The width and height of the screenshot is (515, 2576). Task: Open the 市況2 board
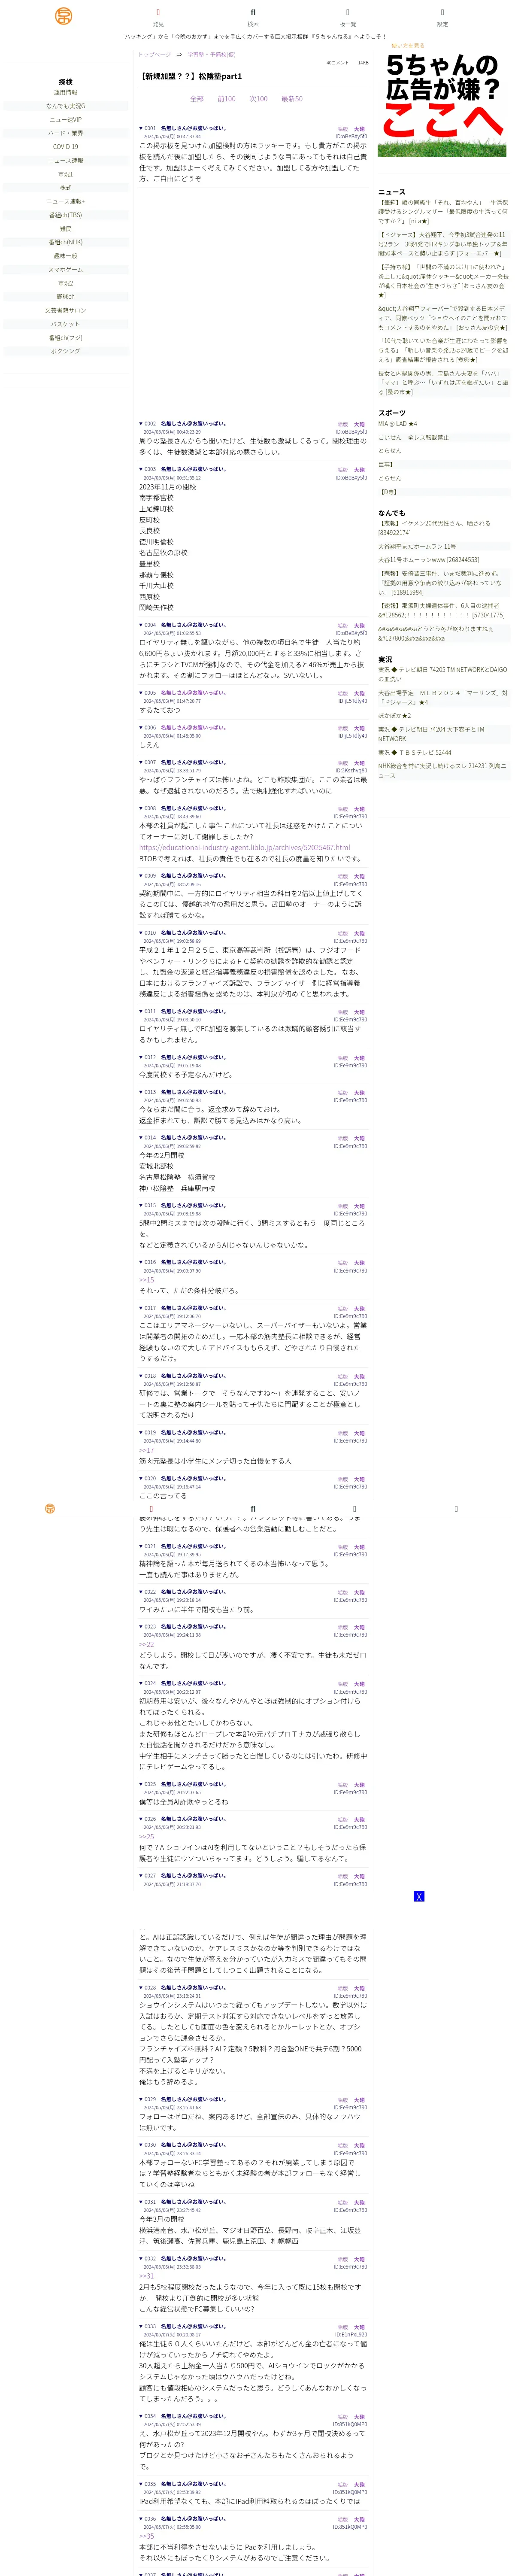tap(66, 283)
